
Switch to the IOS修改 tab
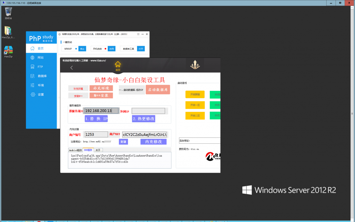coord(88,150)
